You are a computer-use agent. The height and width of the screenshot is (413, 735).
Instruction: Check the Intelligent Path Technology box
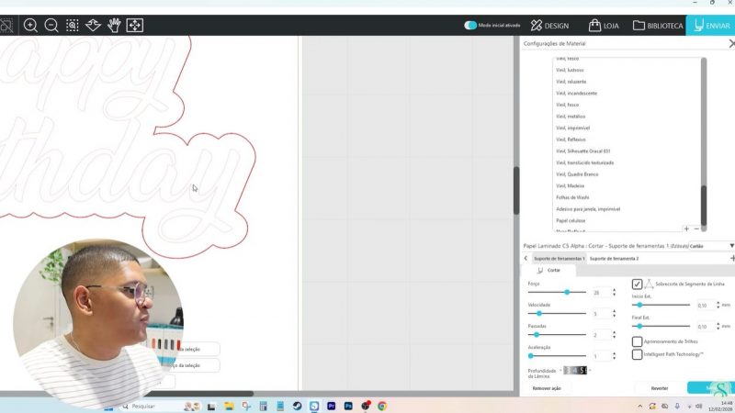click(x=637, y=353)
